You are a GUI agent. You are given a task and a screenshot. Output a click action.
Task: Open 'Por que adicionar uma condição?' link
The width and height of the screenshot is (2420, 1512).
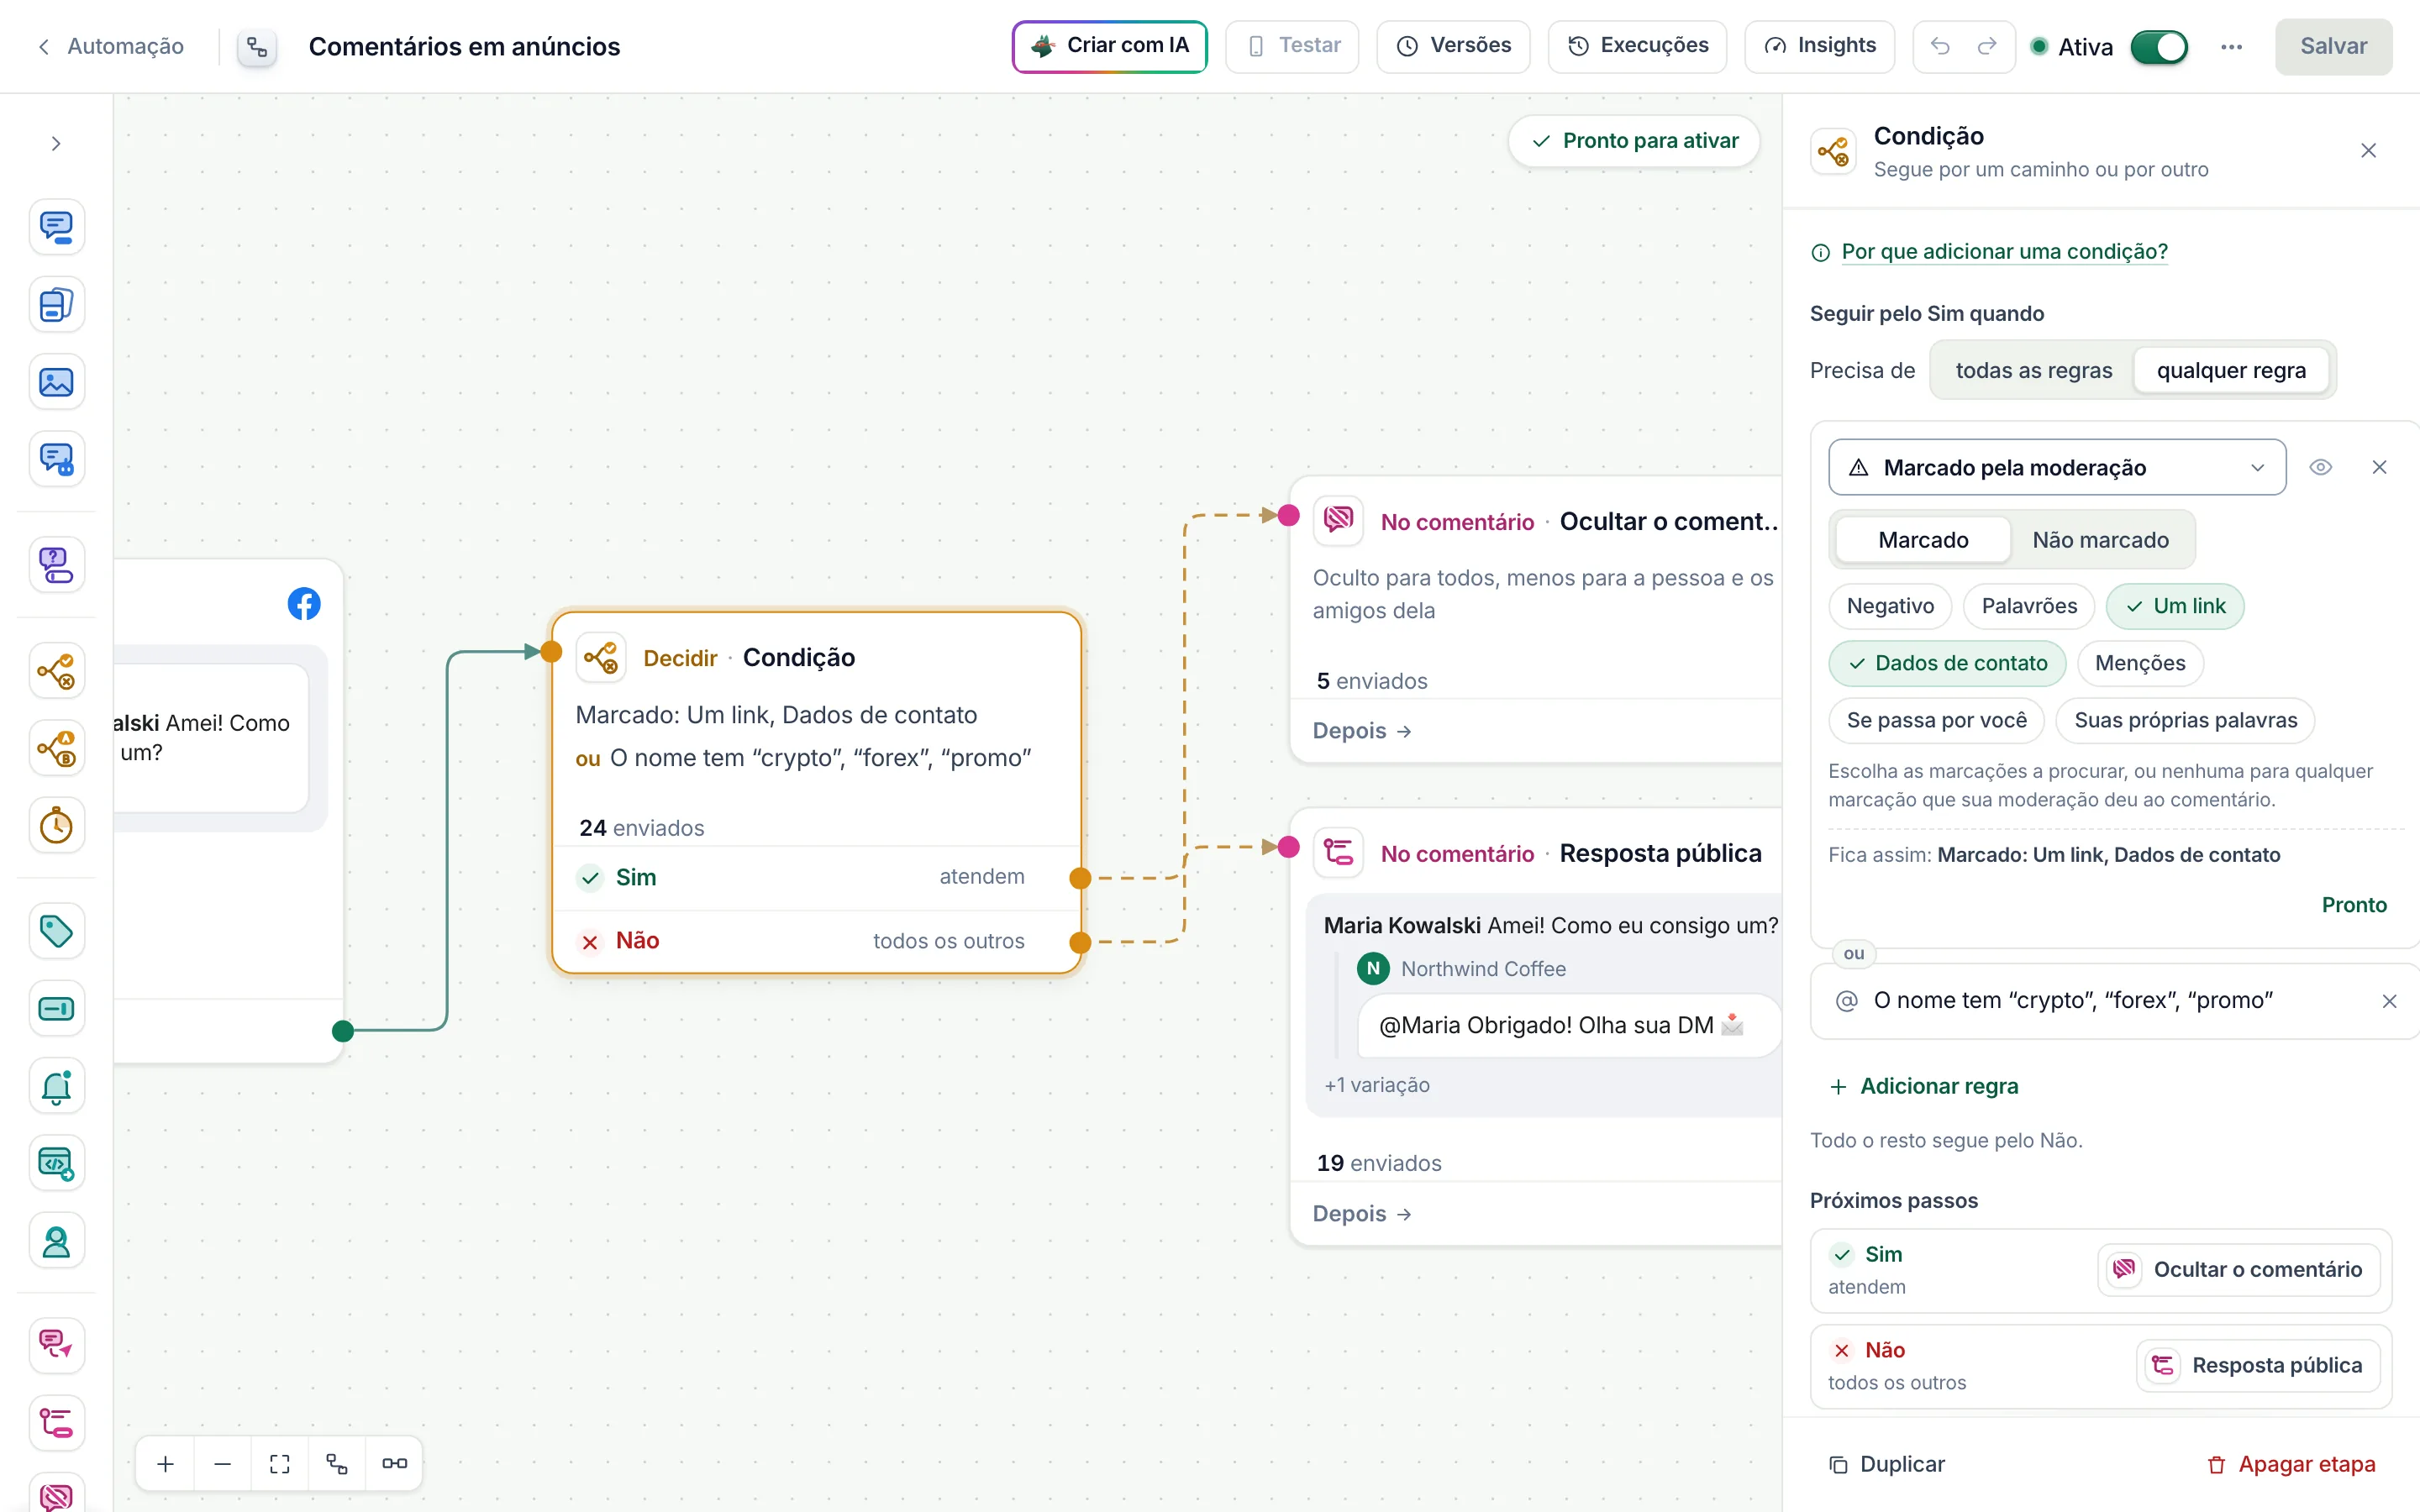pyautogui.click(x=2004, y=252)
